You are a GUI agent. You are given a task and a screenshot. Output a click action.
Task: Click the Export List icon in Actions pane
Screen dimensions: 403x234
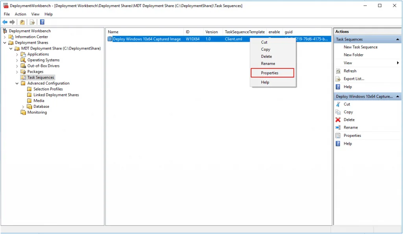[338, 79]
